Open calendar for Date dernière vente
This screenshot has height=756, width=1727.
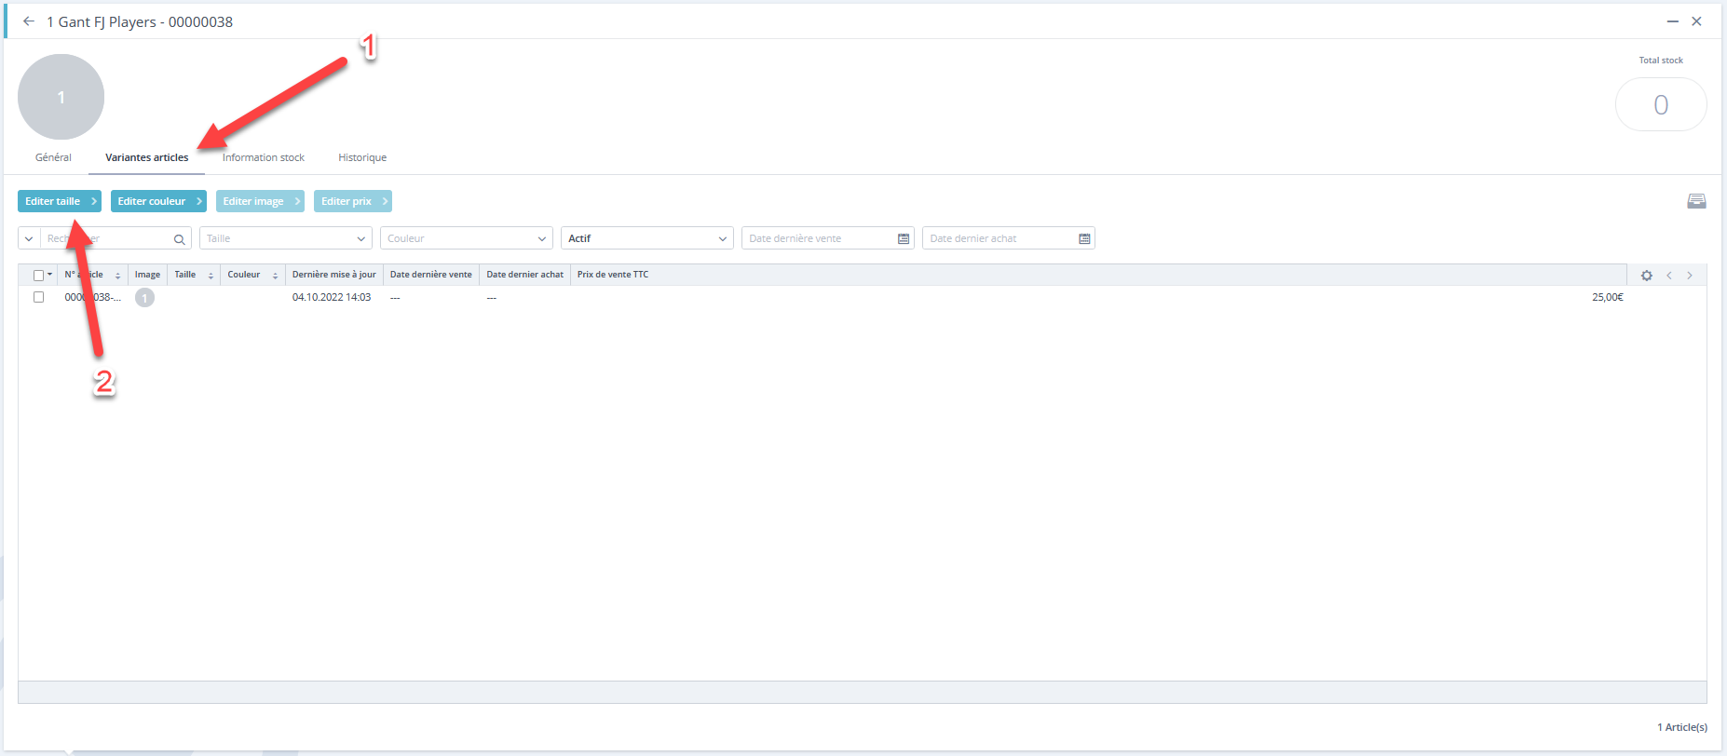pyautogui.click(x=903, y=238)
